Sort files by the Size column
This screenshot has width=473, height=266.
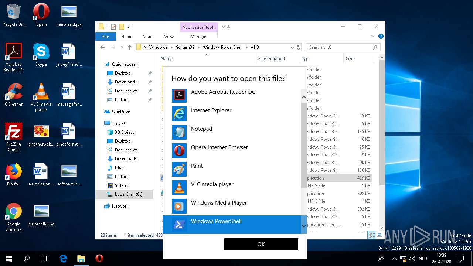[x=350, y=59]
